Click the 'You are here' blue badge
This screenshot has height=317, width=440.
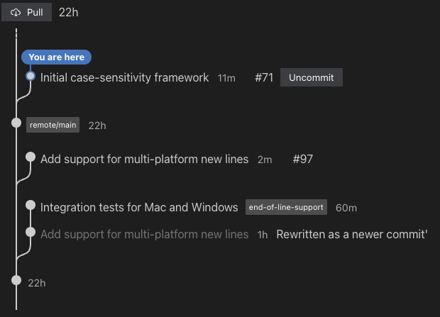[56, 57]
